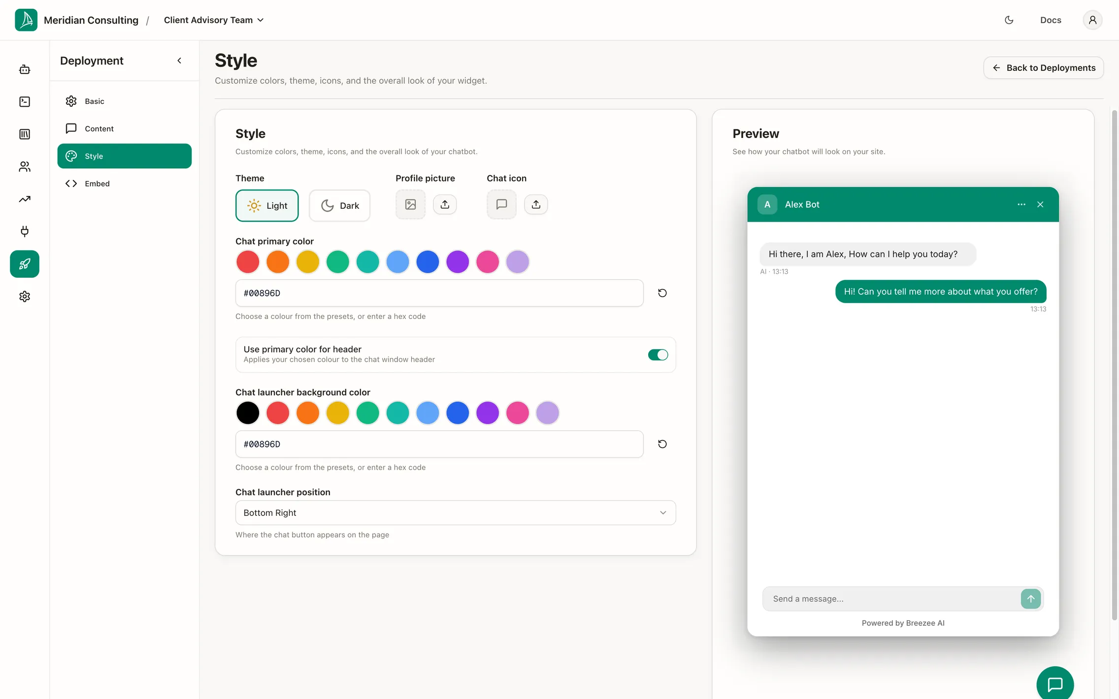Toggle dark mode moon icon in header
Viewport: 1119px width, 699px height.
pyautogui.click(x=1009, y=20)
